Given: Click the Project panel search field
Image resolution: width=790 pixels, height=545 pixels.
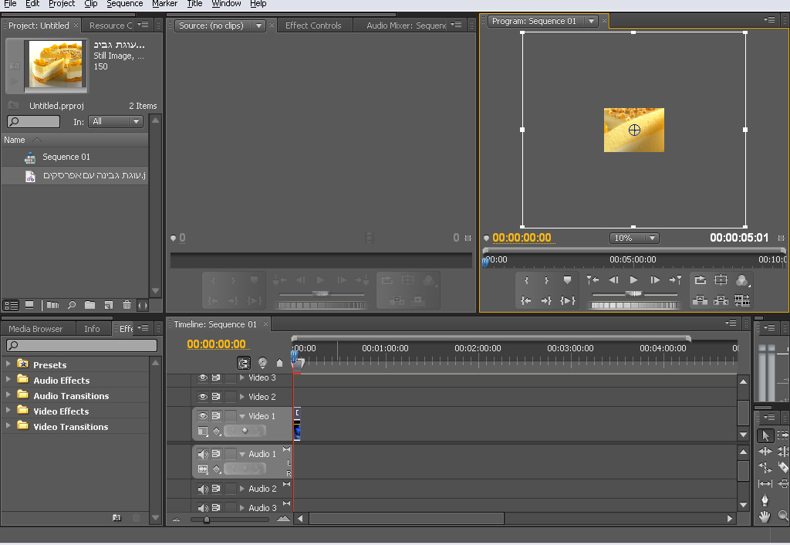Looking at the screenshot, I should click(34, 122).
